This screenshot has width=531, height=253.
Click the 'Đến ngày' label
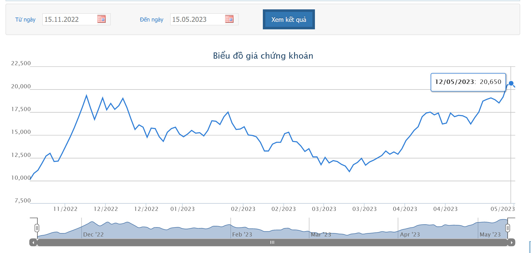(x=152, y=20)
